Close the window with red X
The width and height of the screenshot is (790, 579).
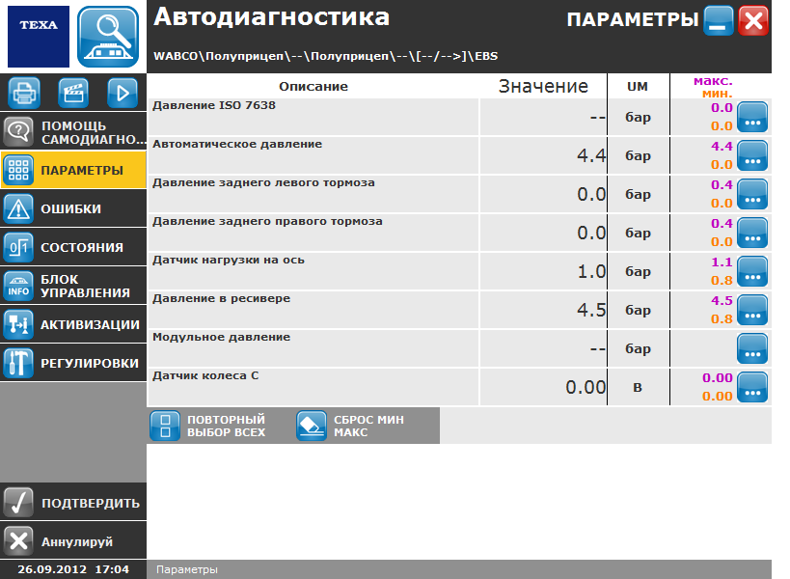pyautogui.click(x=753, y=20)
